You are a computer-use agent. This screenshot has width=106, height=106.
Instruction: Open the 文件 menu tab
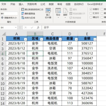4,4
